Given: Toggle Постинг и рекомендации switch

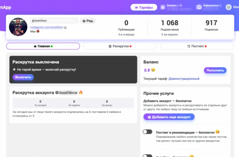Looking at the screenshot, I should tap(147, 132).
